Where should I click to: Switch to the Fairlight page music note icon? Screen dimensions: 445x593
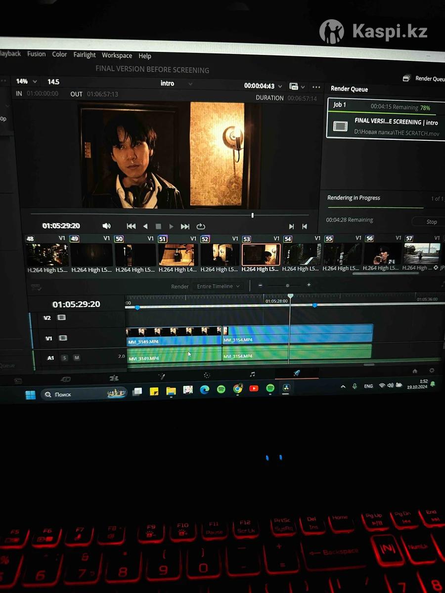pos(252,375)
